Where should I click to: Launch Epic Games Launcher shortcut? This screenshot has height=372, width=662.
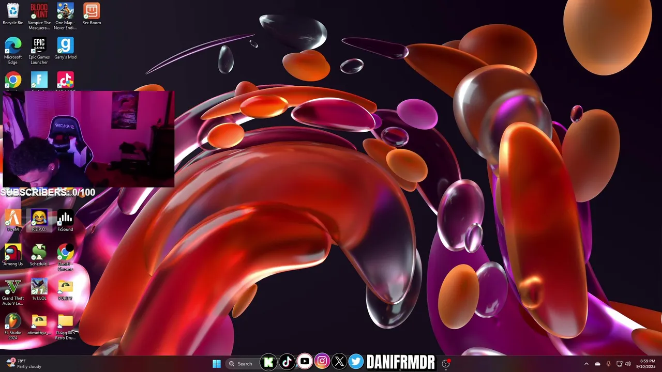coord(39,51)
